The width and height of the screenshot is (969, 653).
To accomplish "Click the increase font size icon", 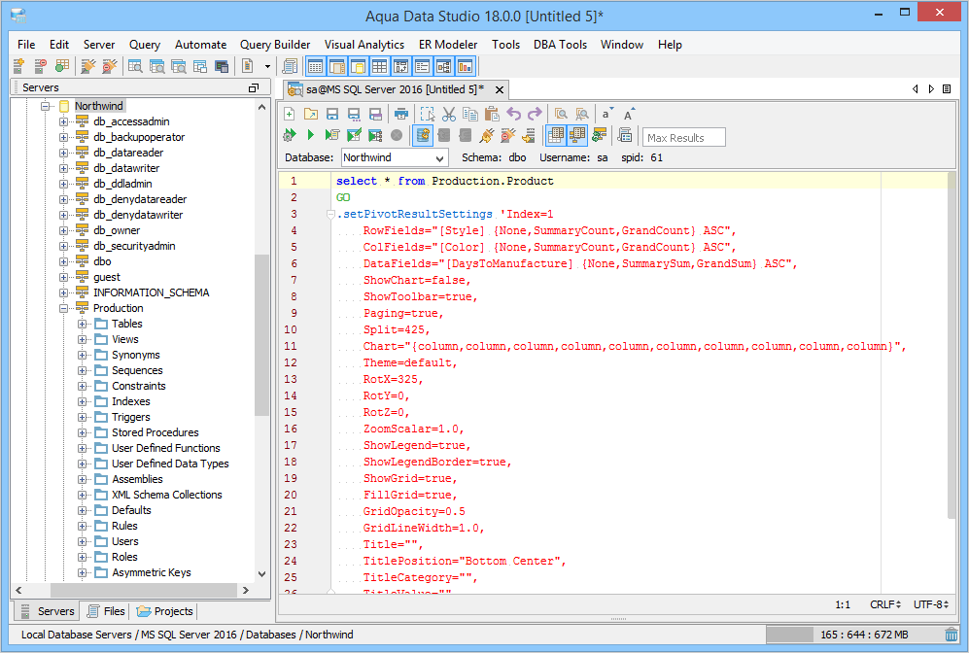I will click(629, 114).
